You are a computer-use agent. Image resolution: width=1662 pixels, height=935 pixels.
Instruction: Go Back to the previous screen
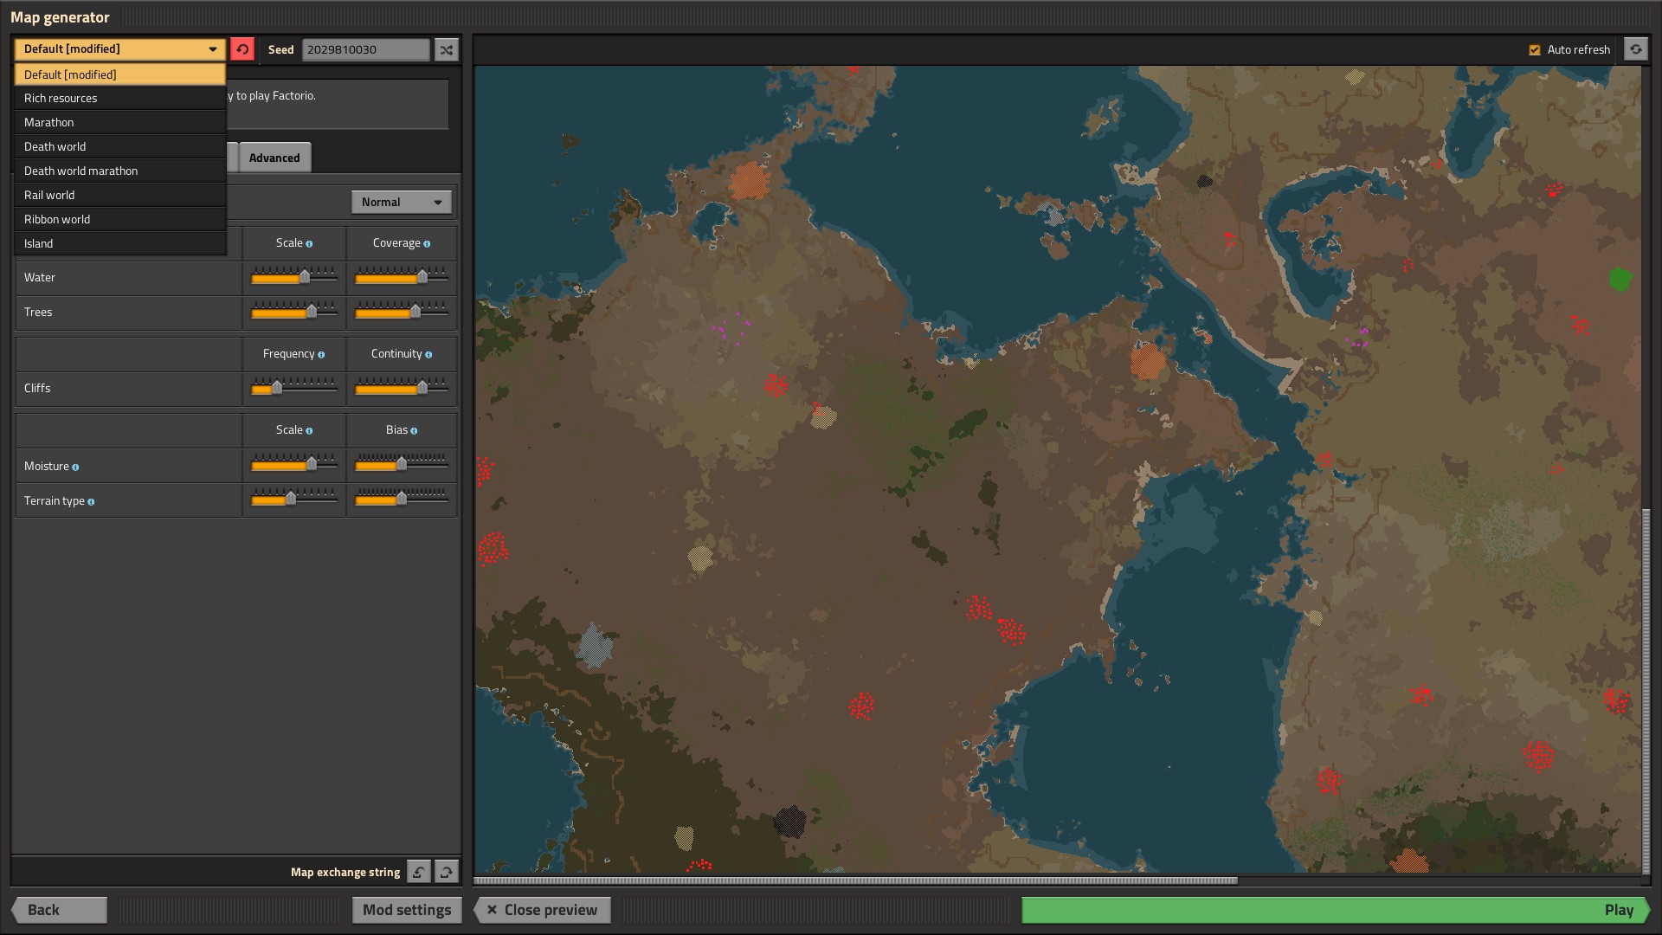tap(59, 910)
